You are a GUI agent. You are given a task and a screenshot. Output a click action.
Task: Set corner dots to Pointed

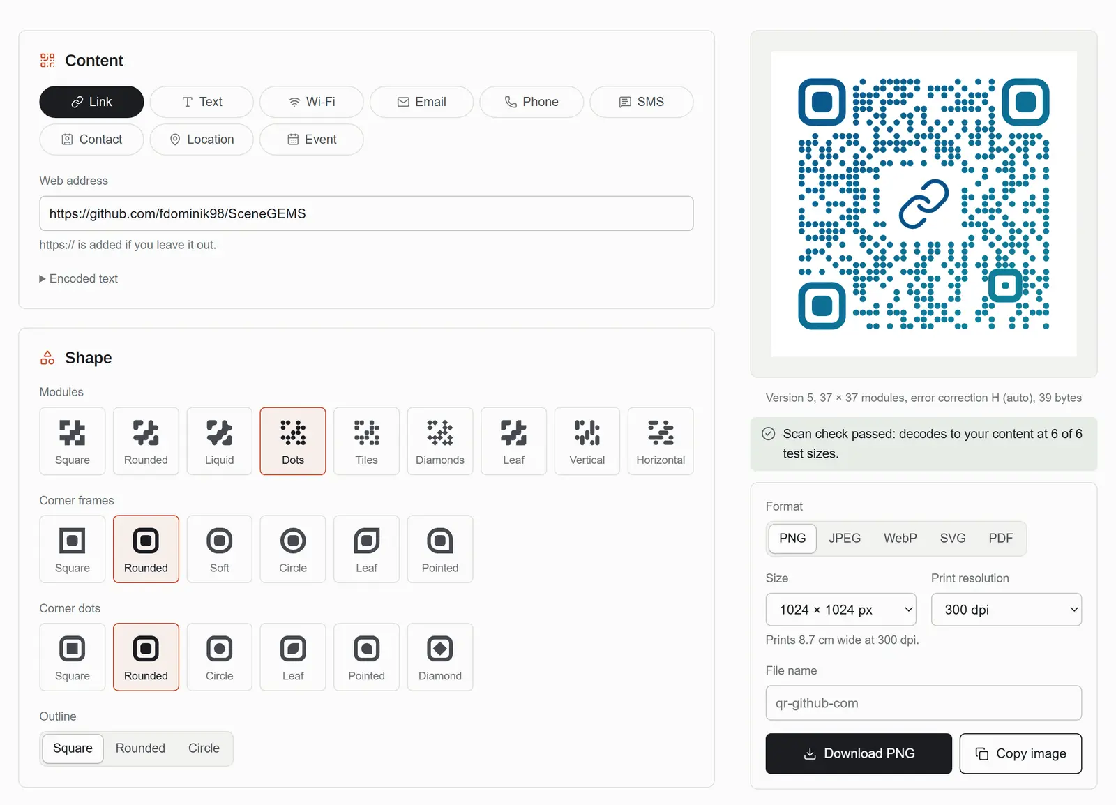click(366, 657)
